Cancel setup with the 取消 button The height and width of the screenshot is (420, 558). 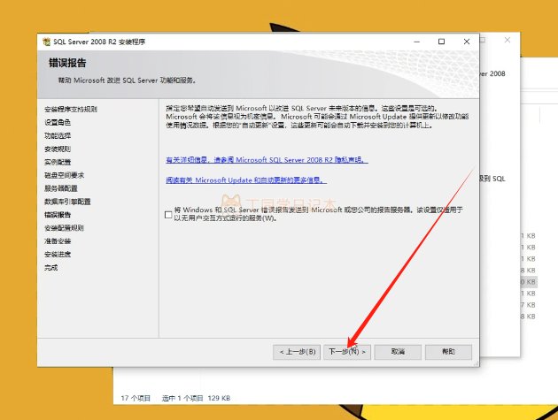click(398, 352)
